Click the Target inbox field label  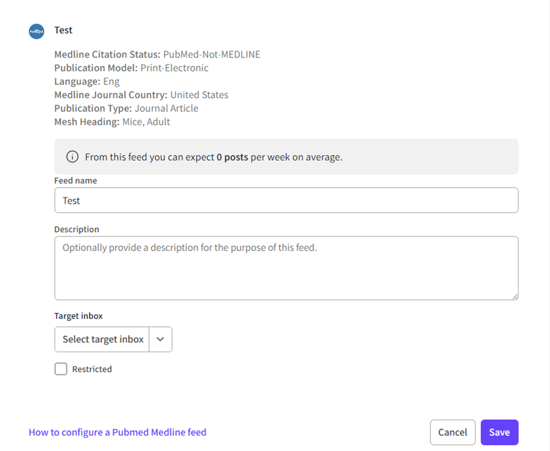[x=78, y=316]
